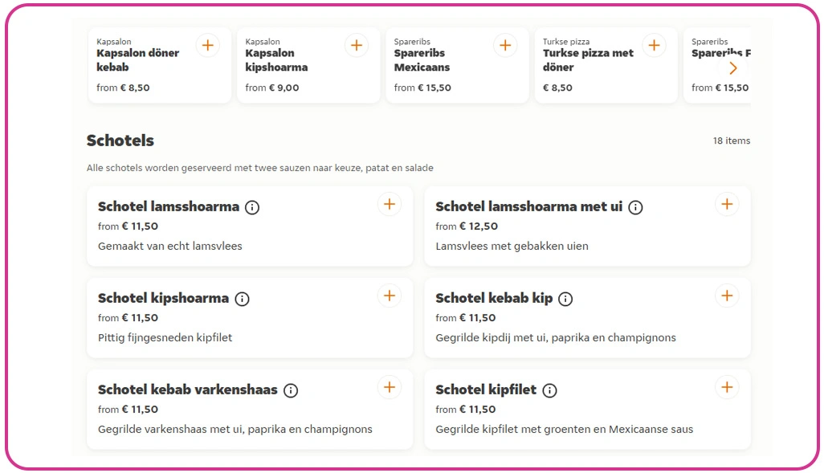Add Schotel kipshoarma using plus icon
Screen dimensions: 824x473
tap(390, 296)
